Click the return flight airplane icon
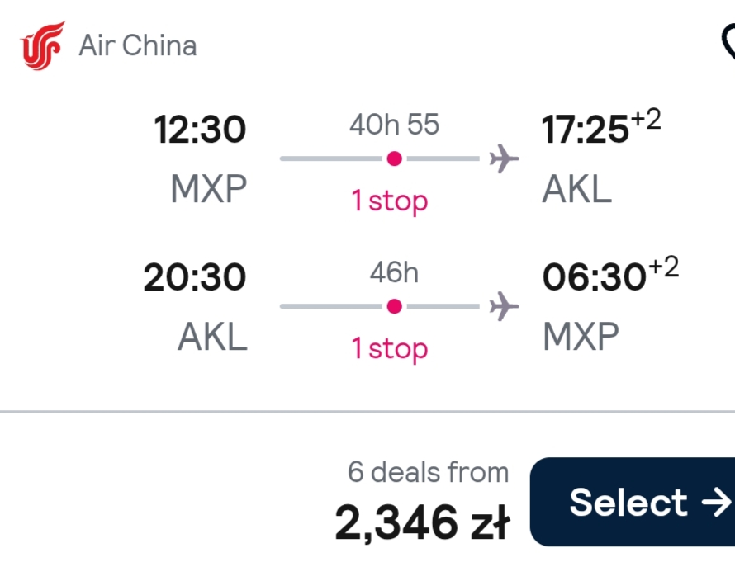The width and height of the screenshot is (735, 581). pyautogui.click(x=504, y=306)
